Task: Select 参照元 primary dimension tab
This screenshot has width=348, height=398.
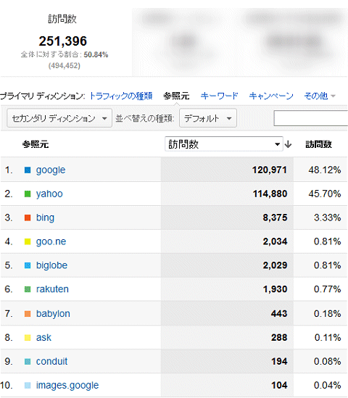Action: pyautogui.click(x=176, y=96)
